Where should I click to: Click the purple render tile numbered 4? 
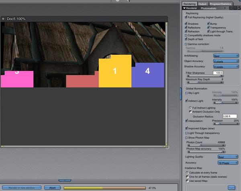[148, 75]
